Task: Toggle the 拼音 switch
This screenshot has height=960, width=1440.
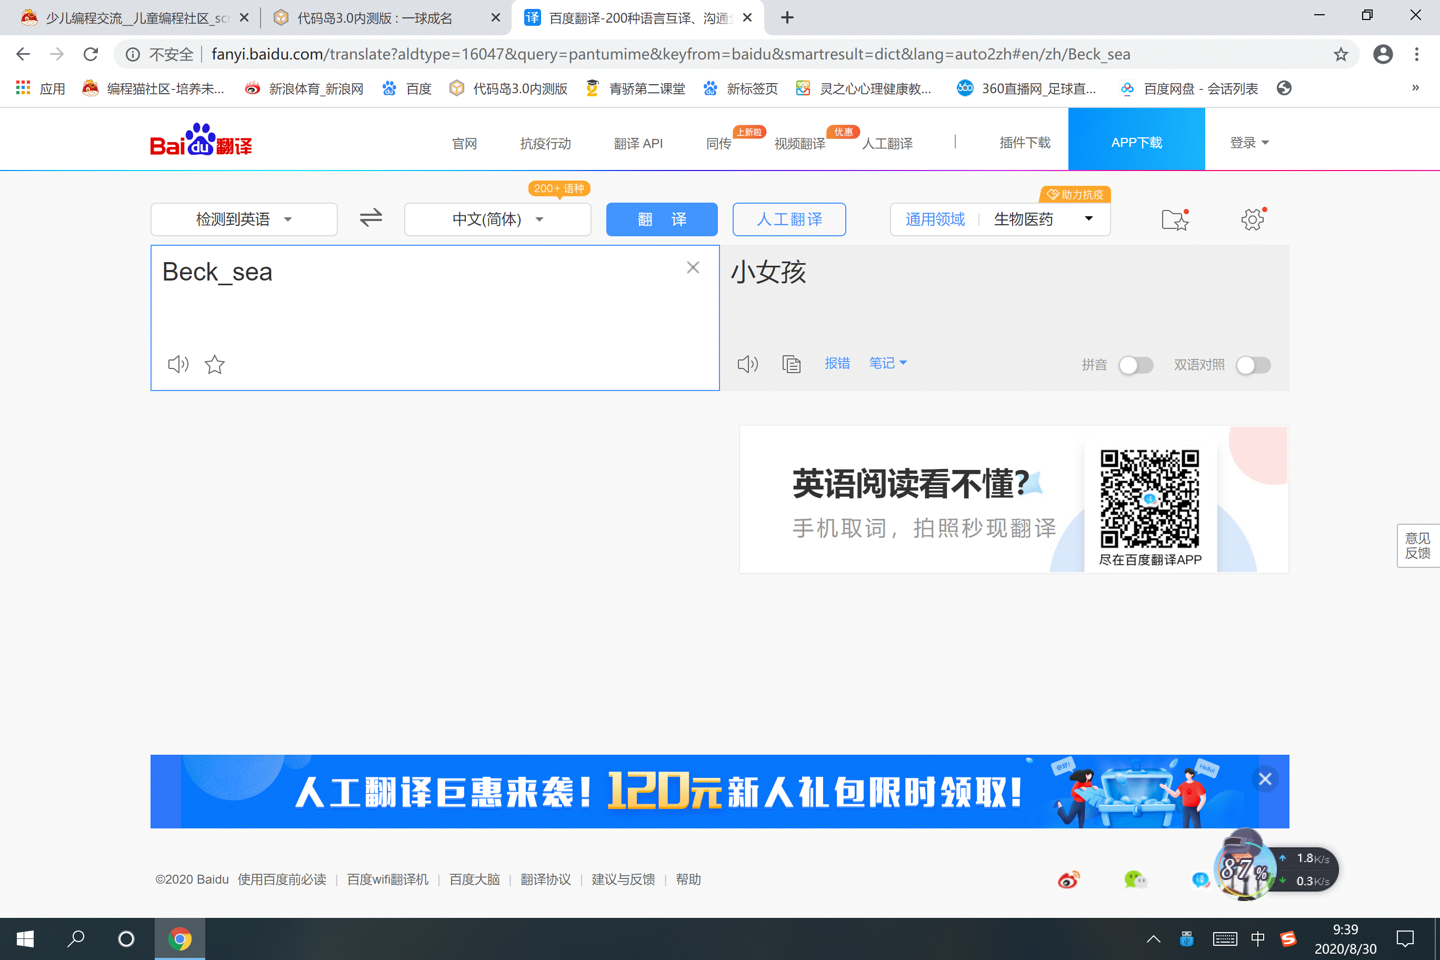Action: tap(1136, 365)
